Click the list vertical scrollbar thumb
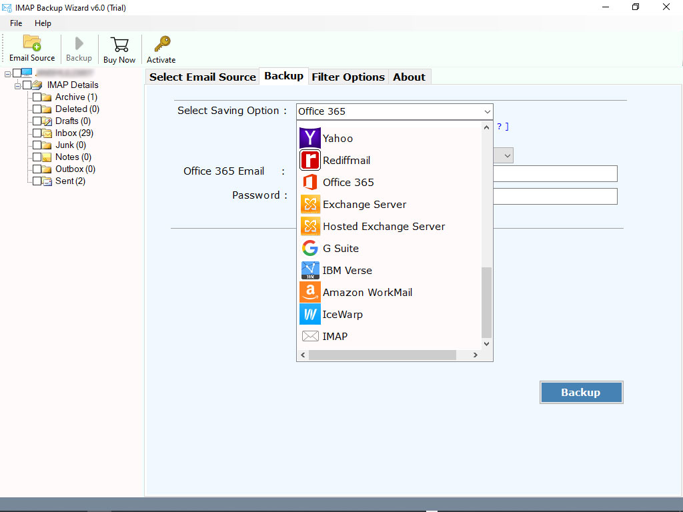Viewport: 683px width, 512px height. 486,303
